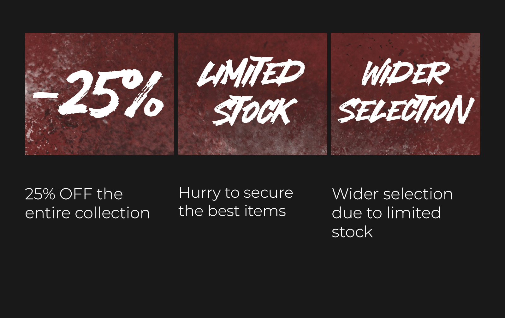Click the 'Wider selection due to limited stock' caption
This screenshot has width=505, height=318.
click(392, 213)
